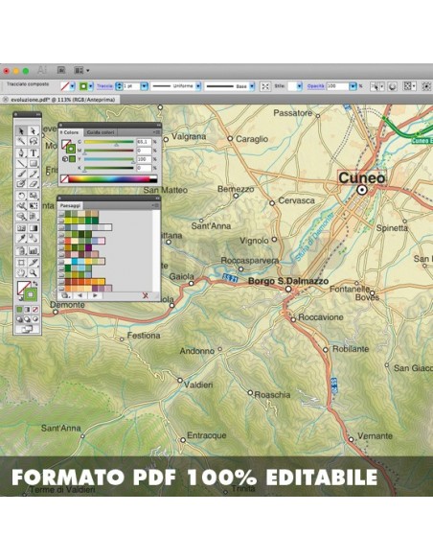Open the swatch libraries menu in Paesaggi panel
The width and height of the screenshot is (433, 560).
[65, 295]
